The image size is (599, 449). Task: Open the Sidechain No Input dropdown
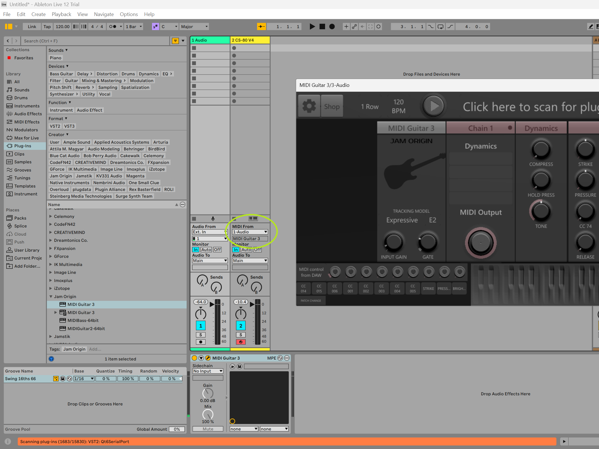point(208,371)
